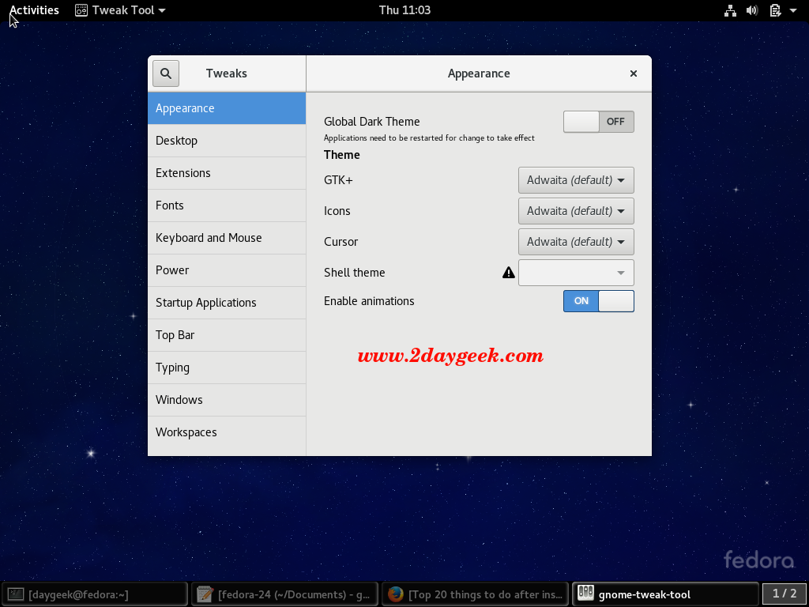809x607 pixels.
Task: Open the Thu 11:03 clock menu
Action: [404, 10]
